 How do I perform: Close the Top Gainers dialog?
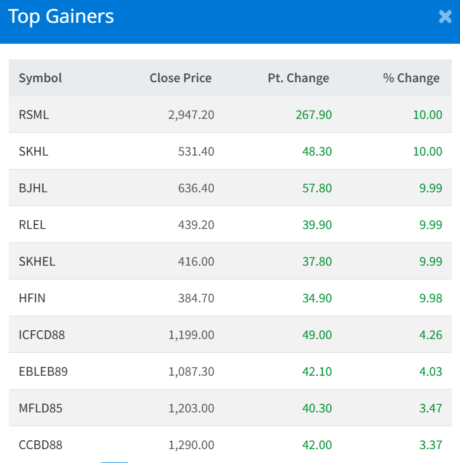(x=445, y=17)
